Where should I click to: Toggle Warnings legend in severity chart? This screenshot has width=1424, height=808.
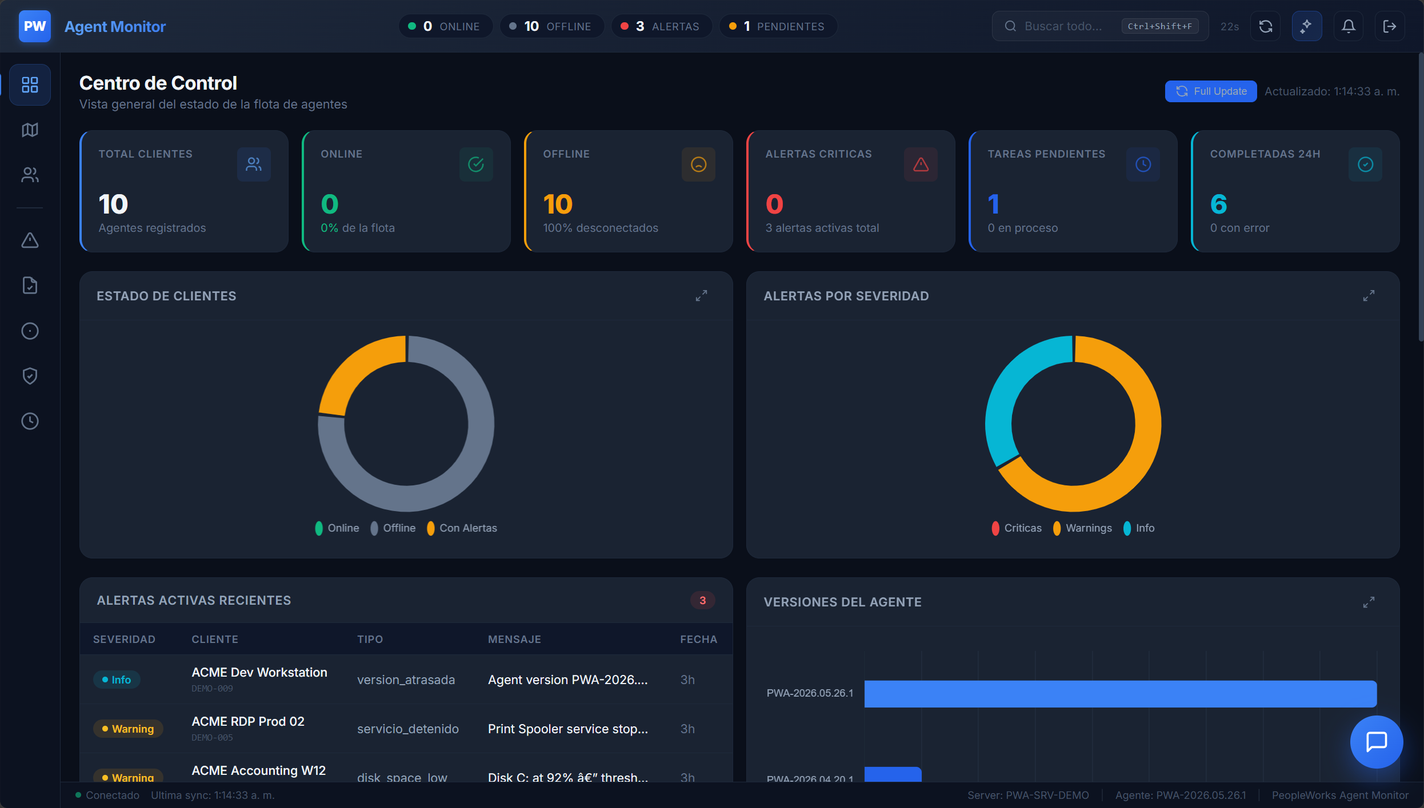pyautogui.click(x=1082, y=528)
